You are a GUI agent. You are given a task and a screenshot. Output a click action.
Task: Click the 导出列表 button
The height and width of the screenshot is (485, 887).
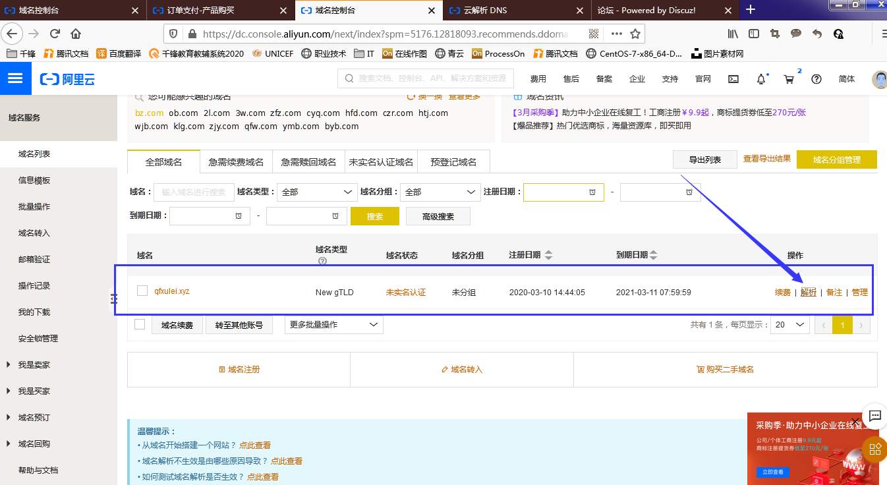(705, 159)
